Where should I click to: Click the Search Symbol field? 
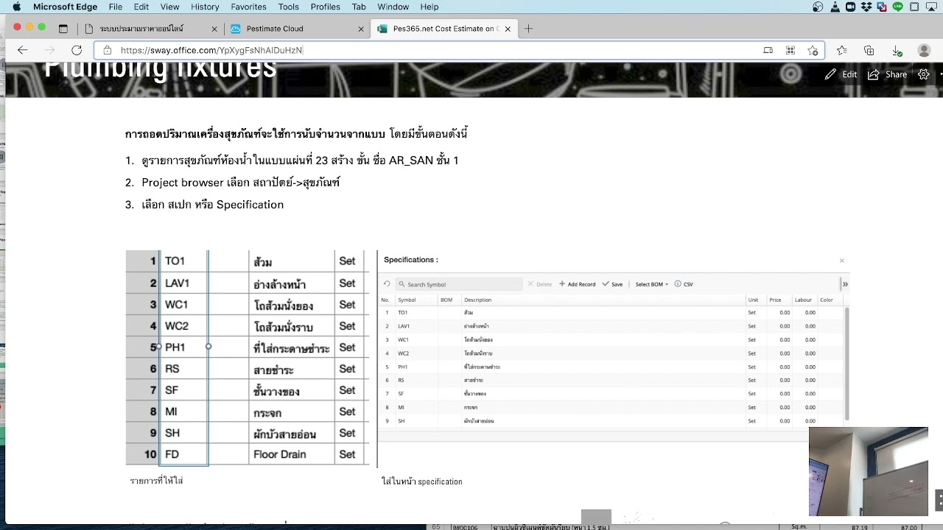[x=459, y=284]
